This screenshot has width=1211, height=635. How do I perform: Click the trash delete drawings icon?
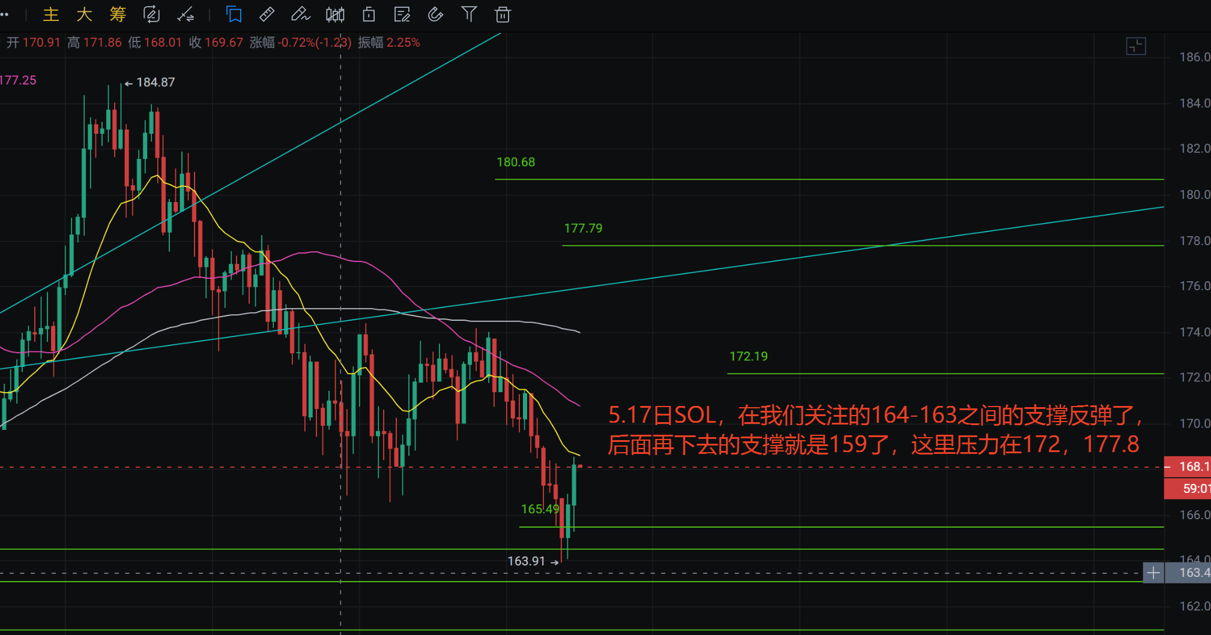503,14
